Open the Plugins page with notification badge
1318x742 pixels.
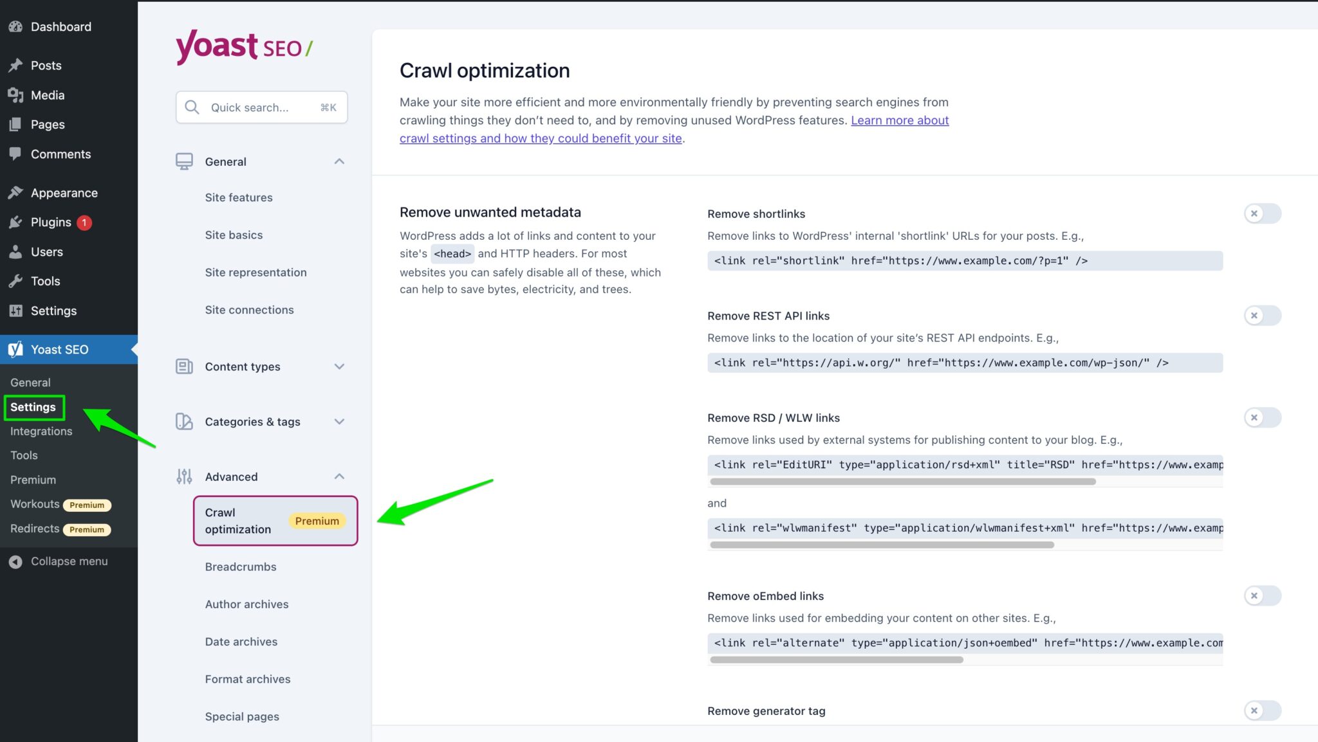pos(51,222)
